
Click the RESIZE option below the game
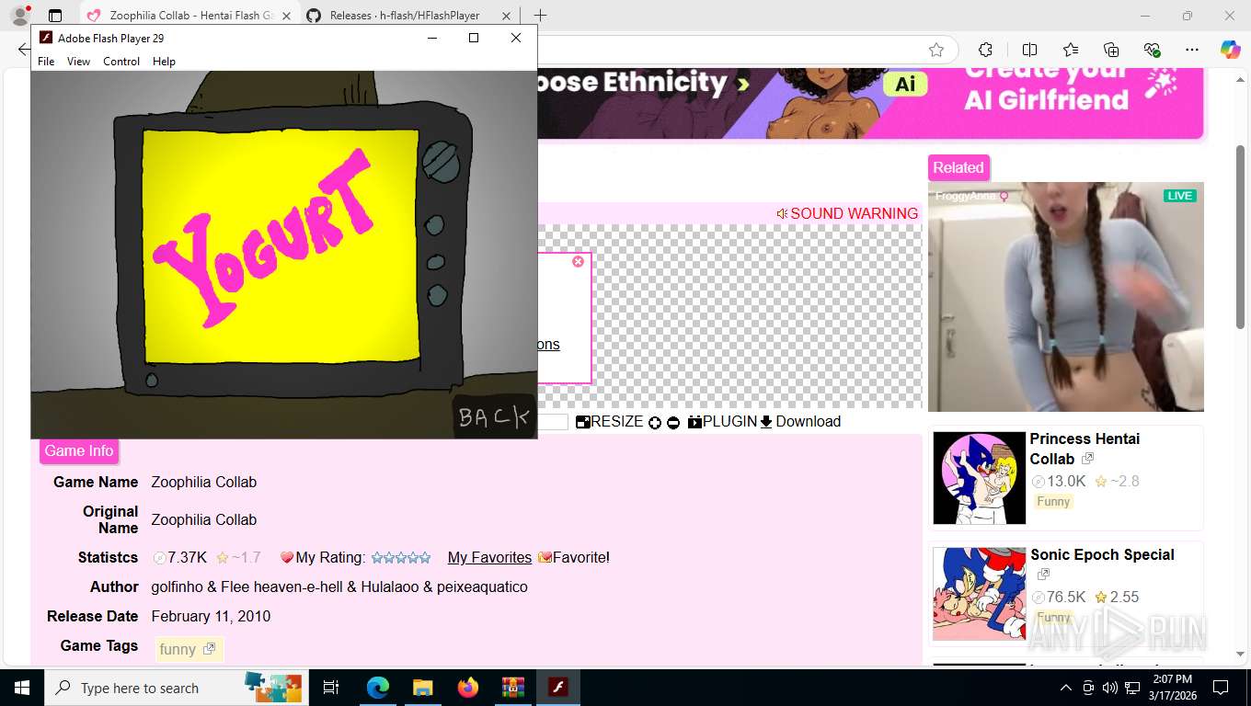pyautogui.click(x=609, y=421)
